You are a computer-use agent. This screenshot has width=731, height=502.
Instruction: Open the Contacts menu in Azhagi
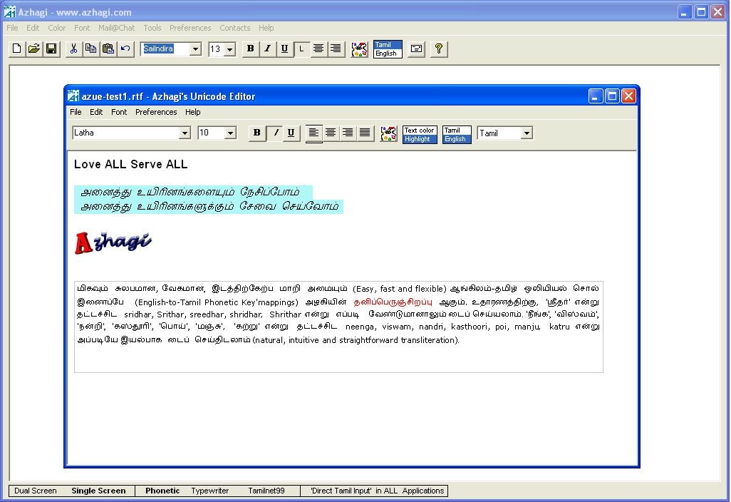coord(235,28)
